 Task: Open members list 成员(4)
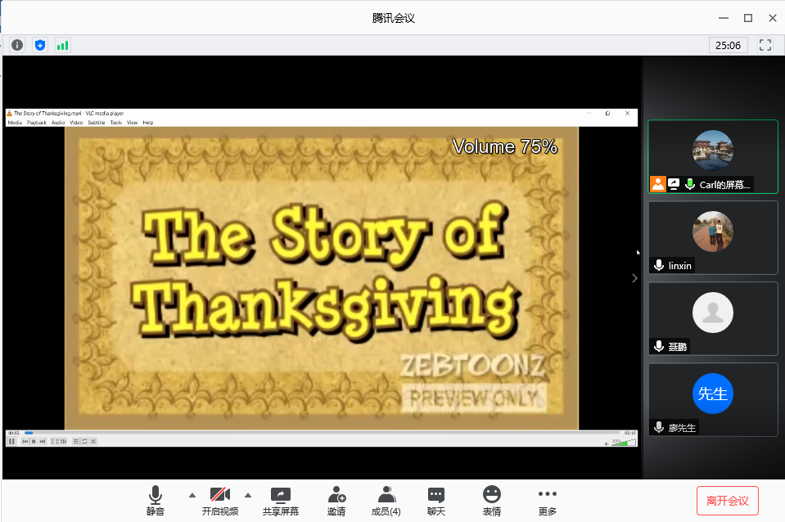pyautogui.click(x=386, y=500)
